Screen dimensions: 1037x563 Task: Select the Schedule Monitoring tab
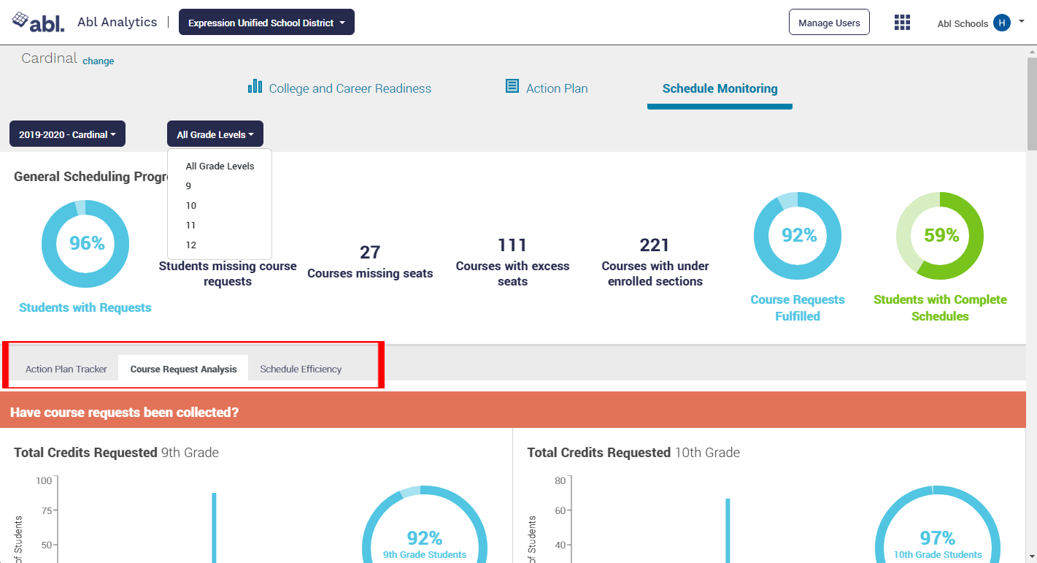720,89
